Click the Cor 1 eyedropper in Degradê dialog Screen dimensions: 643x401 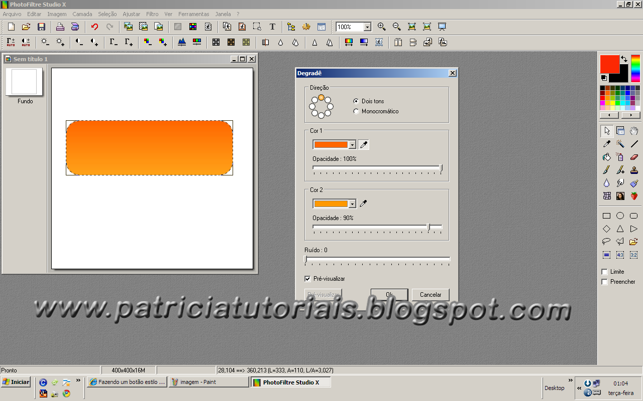(x=364, y=145)
